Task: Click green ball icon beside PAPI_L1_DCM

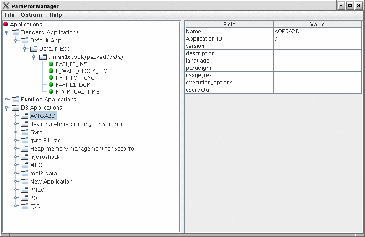Action: coord(51,85)
